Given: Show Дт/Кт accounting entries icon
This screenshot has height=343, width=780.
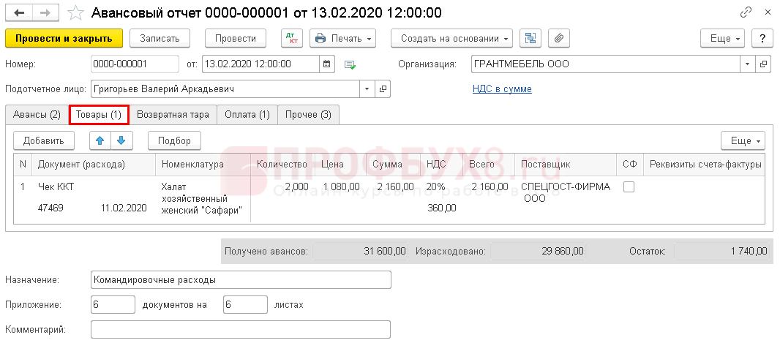Looking at the screenshot, I should [291, 38].
